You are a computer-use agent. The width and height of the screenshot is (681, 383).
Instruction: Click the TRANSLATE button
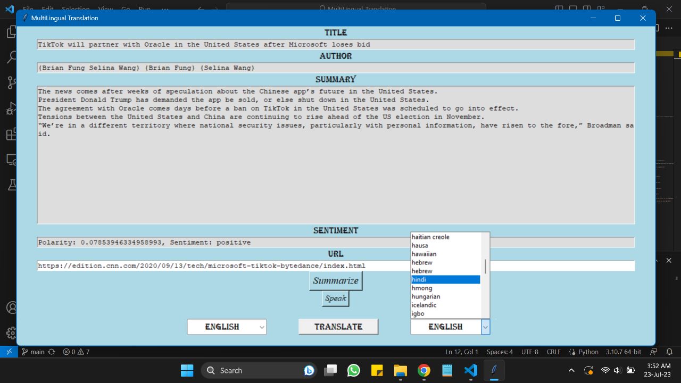(338, 327)
